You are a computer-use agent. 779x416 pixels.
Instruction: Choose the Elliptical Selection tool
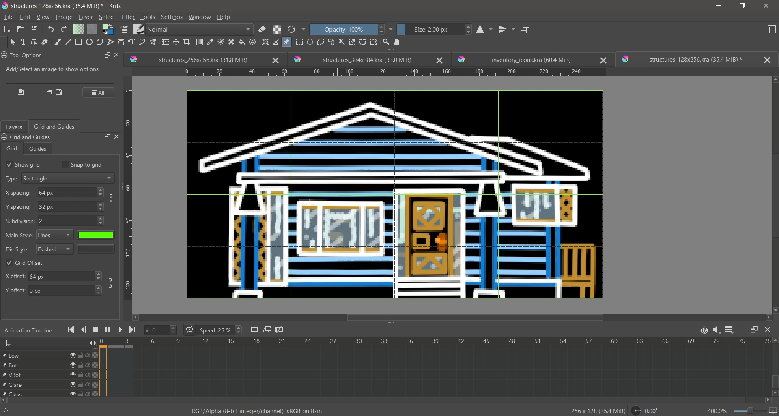click(x=310, y=42)
